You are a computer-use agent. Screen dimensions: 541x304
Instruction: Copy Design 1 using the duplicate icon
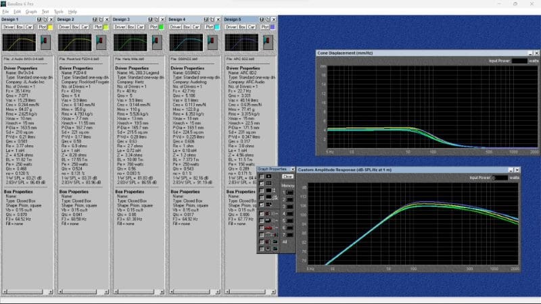click(x=45, y=20)
